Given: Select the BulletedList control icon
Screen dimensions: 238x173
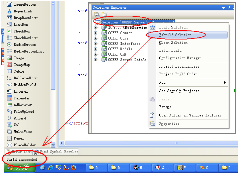Looking at the screenshot, I should (x=9, y=78).
